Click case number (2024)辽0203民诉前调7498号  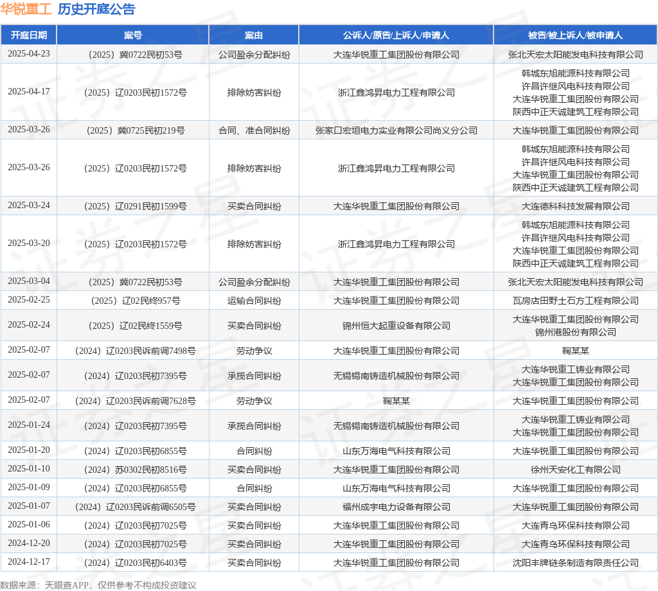136,351
